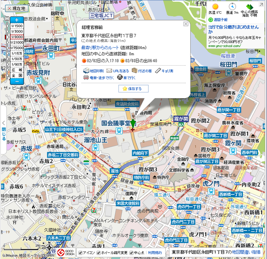The width and height of the screenshot is (267, 259).
Task: Select the 1/75000 map scale
Action: pyautogui.click(x=17, y=48)
